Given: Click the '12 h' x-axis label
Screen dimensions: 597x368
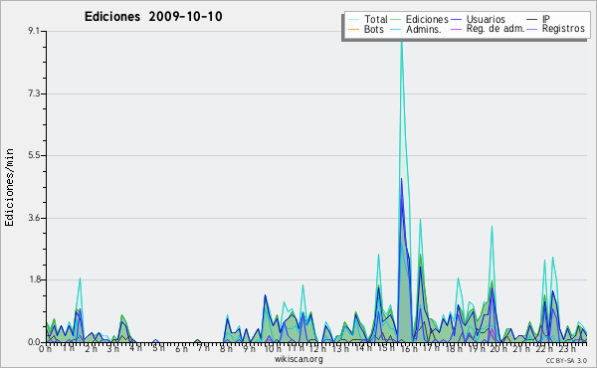Looking at the screenshot, I should pyautogui.click(x=318, y=348).
